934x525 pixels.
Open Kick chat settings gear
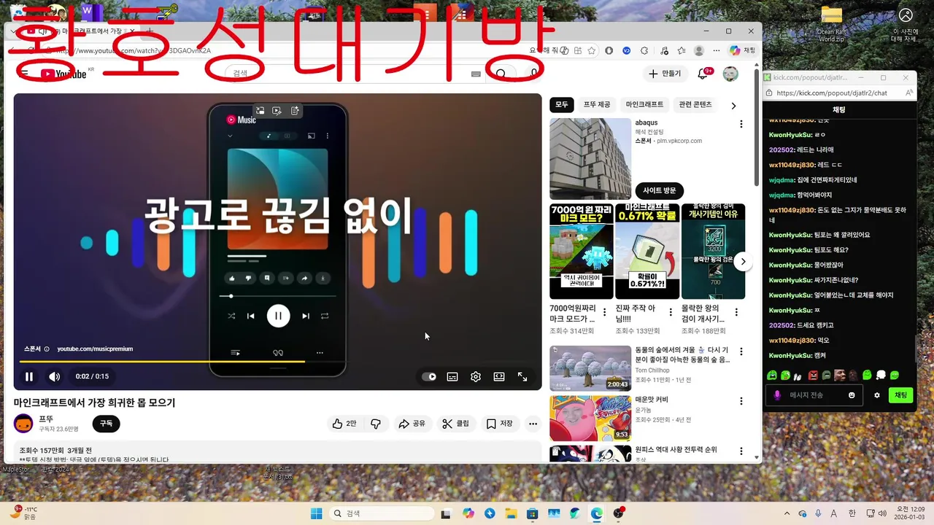pyautogui.click(x=877, y=395)
